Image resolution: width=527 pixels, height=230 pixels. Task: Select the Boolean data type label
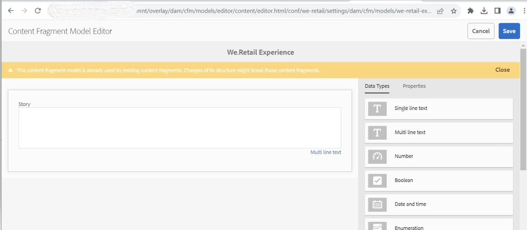(403, 180)
